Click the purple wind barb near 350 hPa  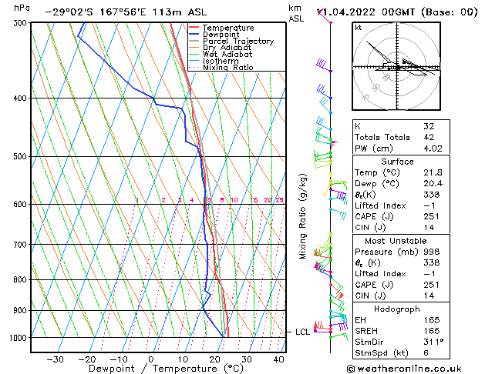[x=324, y=65]
